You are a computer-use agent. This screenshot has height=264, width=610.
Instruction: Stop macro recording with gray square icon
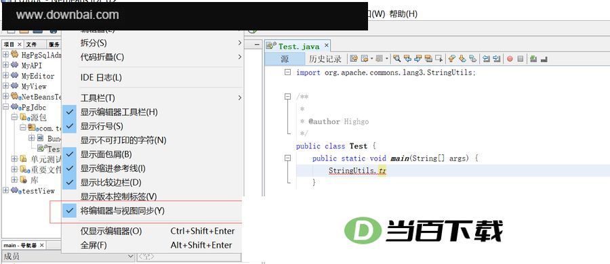[521, 59]
